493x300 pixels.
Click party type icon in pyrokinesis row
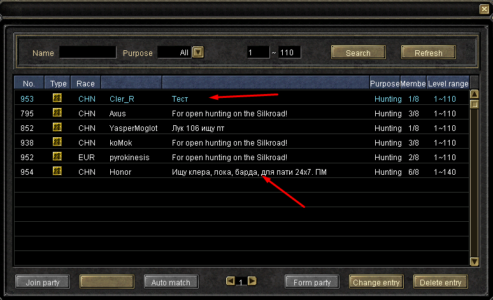coord(57,156)
